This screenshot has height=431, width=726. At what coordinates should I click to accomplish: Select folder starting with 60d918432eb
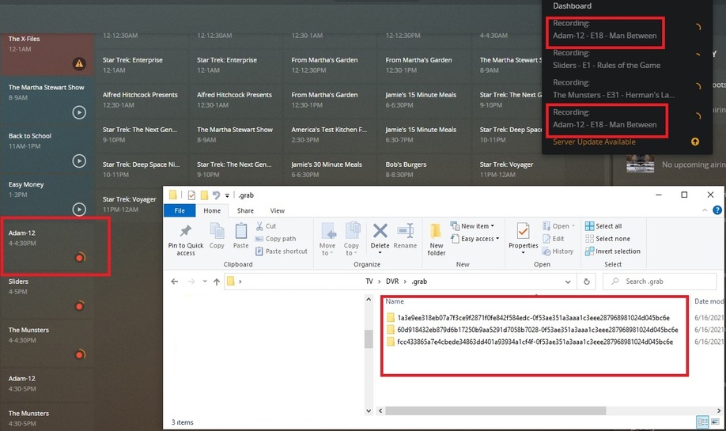[532, 330]
